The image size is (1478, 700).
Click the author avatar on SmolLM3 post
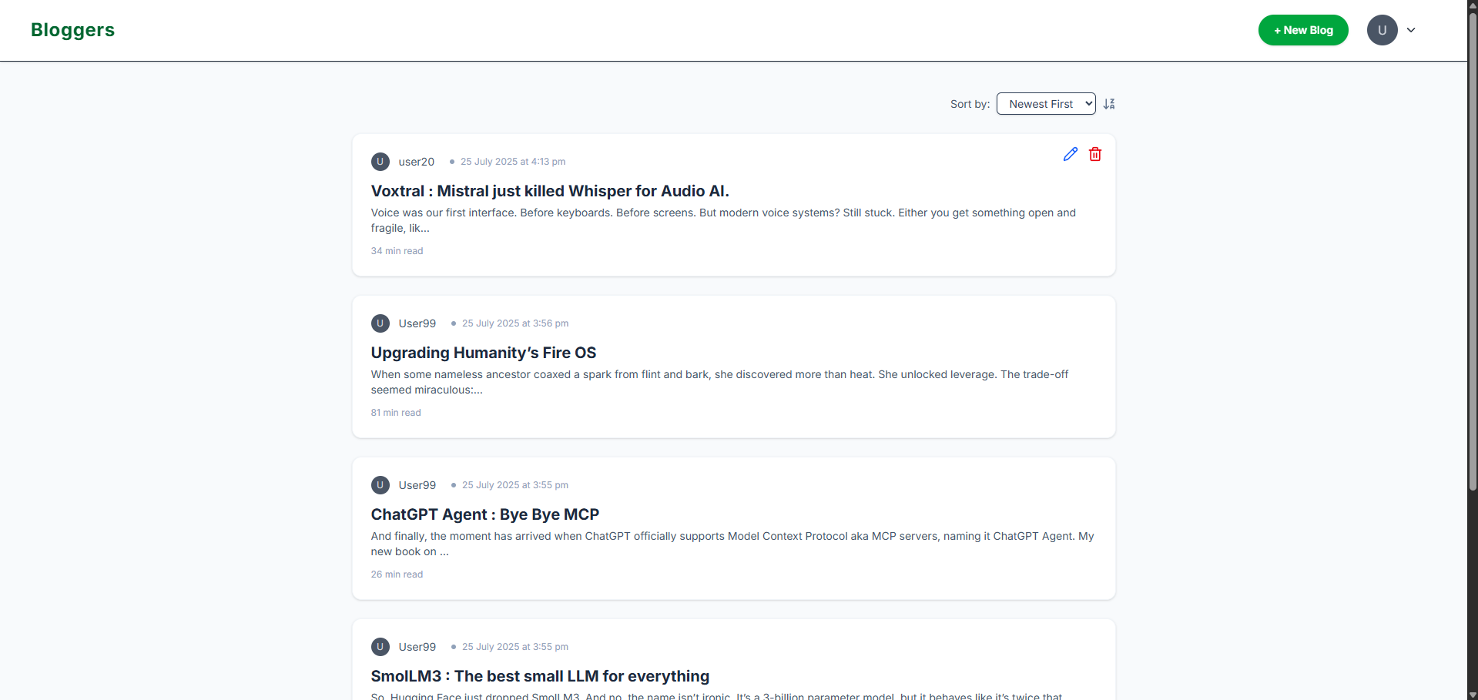(380, 647)
